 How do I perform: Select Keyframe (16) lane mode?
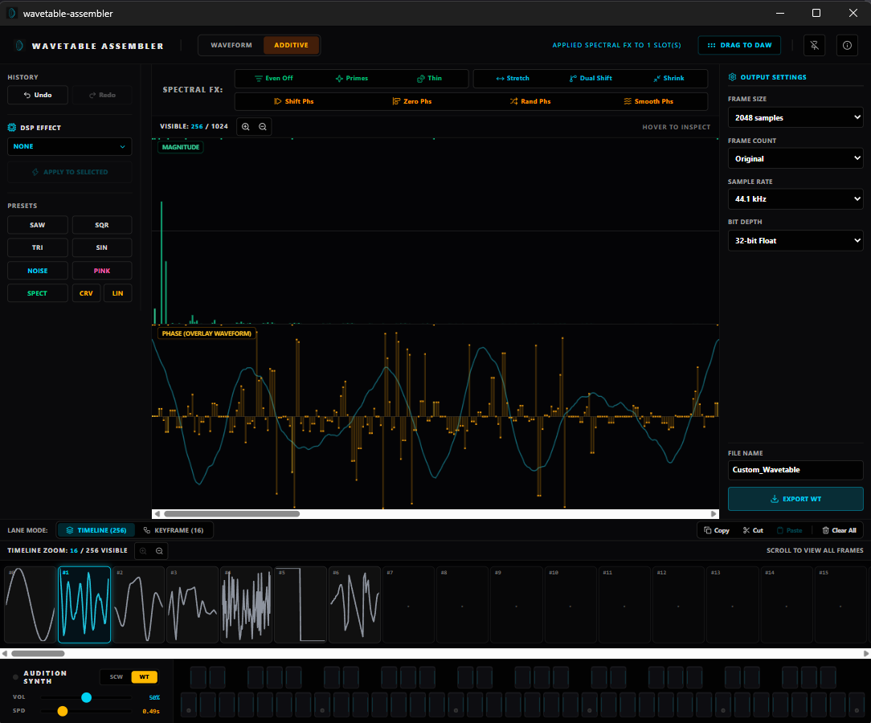[174, 530]
